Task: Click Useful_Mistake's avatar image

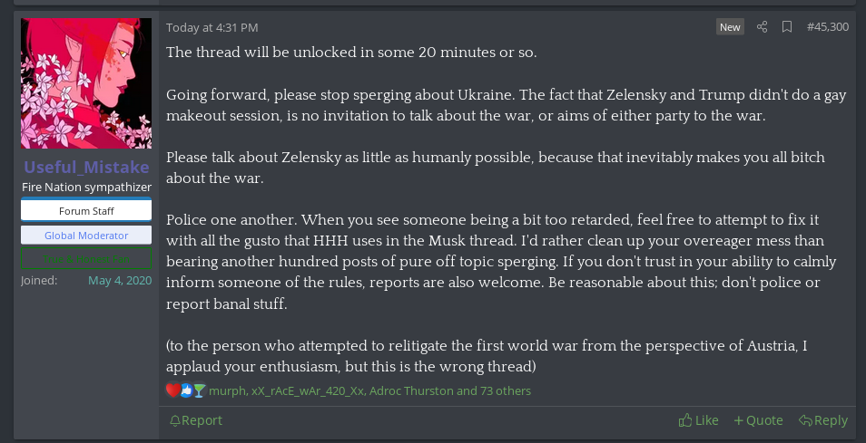Action: click(86, 83)
